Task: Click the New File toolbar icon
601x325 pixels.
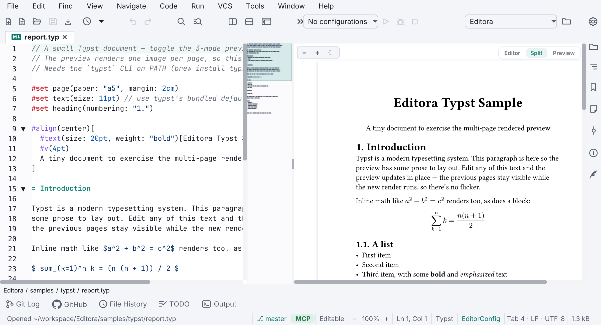Action: point(9,22)
